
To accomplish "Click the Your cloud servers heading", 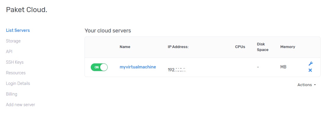I will coord(108,31).
